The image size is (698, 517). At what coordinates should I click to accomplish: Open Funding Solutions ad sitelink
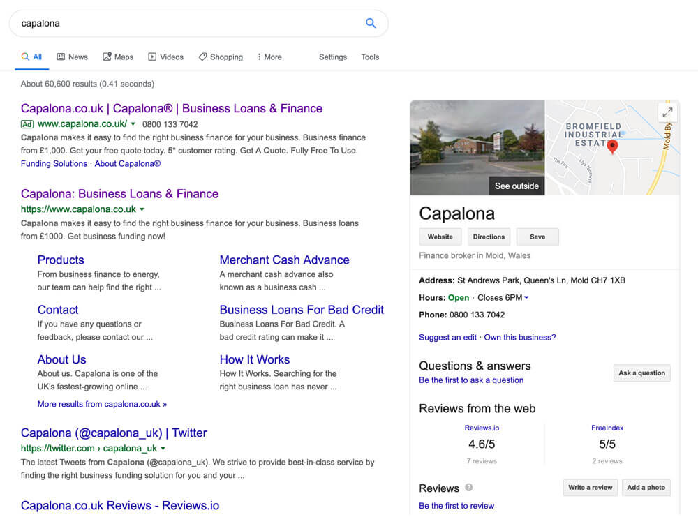[x=54, y=164]
